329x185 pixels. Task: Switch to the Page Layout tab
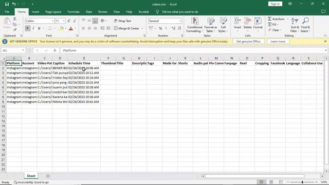coord(53,12)
